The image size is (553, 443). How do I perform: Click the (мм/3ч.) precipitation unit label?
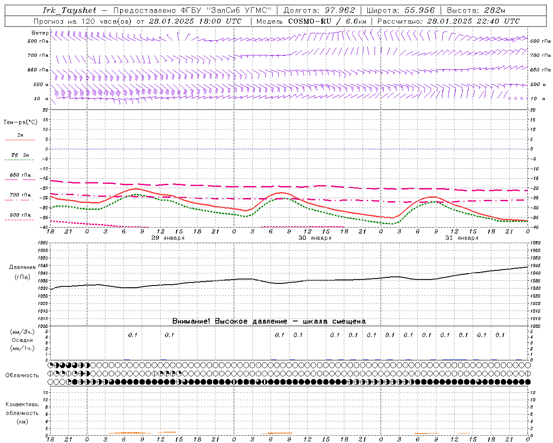[x=22, y=332]
